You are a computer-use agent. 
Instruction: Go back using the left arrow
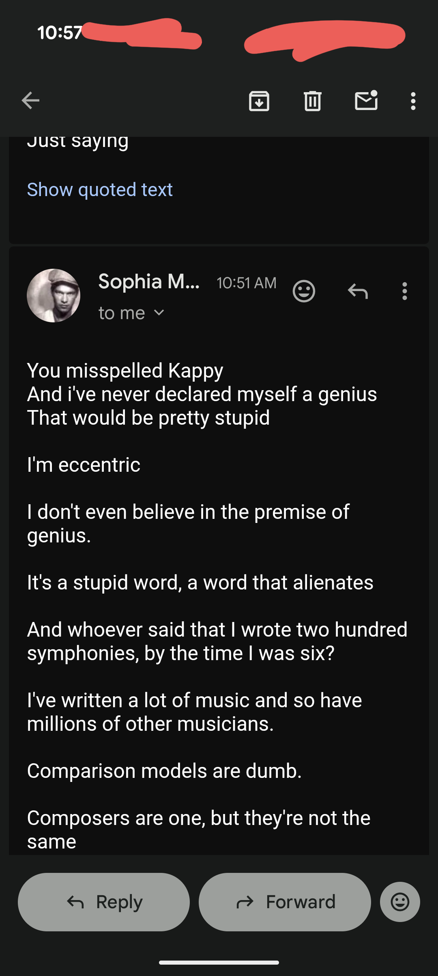(x=30, y=101)
